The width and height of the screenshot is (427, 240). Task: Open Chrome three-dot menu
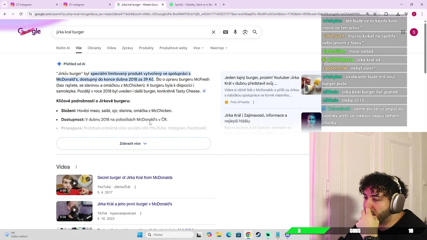[422, 14]
